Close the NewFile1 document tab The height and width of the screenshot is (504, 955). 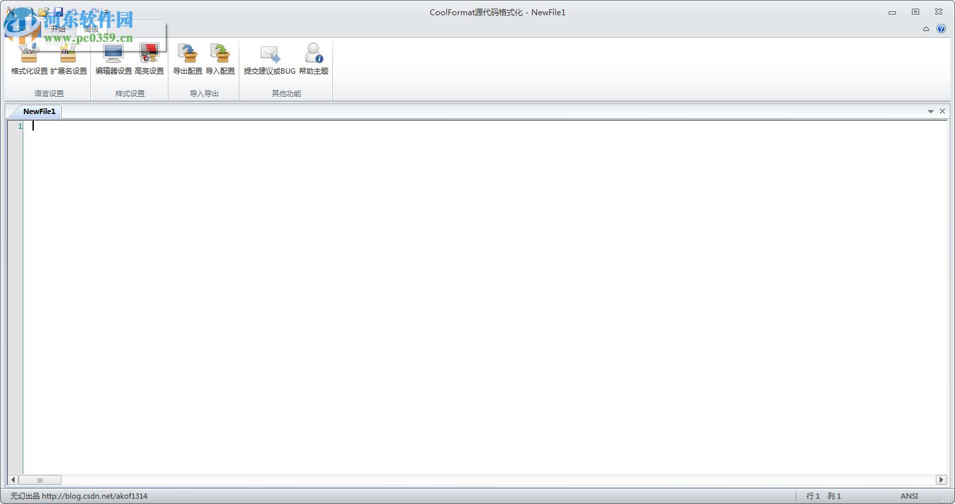[942, 111]
